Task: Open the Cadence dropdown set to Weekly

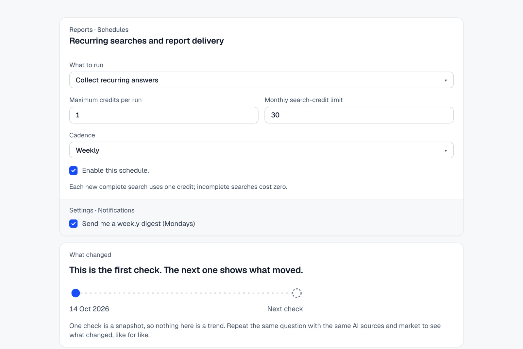Action: tap(261, 150)
